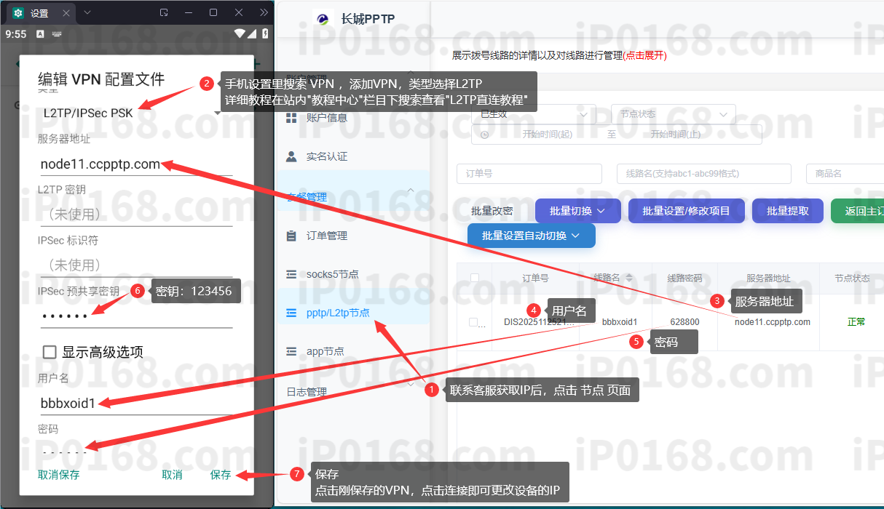Click the 实名认证 person icon
This screenshot has height=509, width=884.
291,156
